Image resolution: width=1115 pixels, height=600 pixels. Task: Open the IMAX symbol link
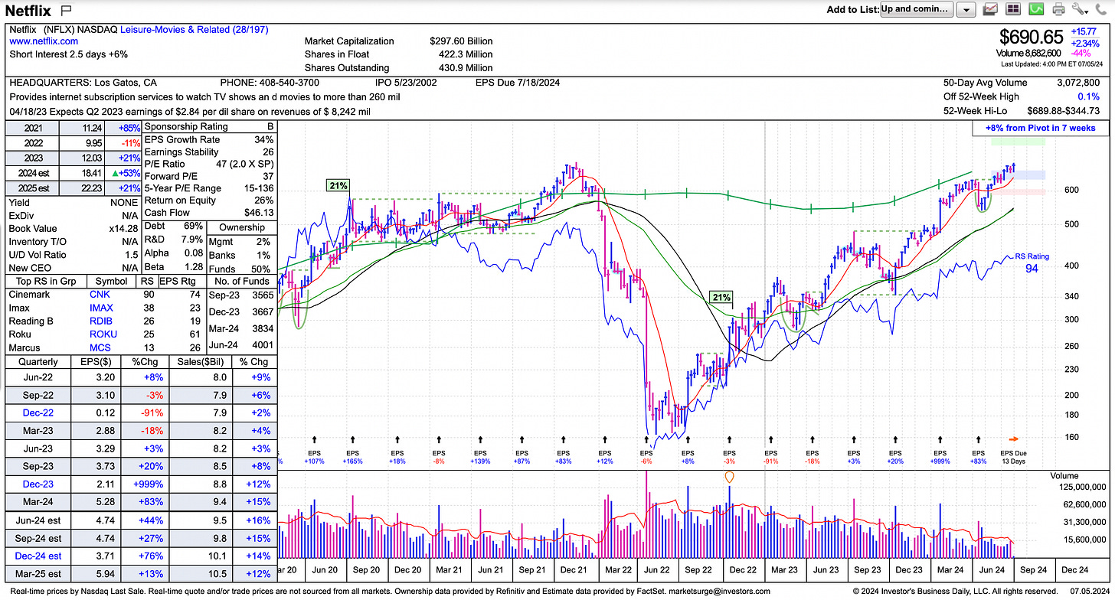click(102, 308)
